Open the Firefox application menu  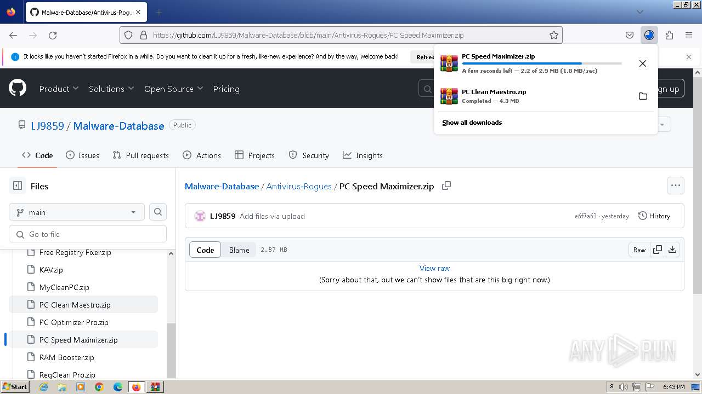click(689, 35)
